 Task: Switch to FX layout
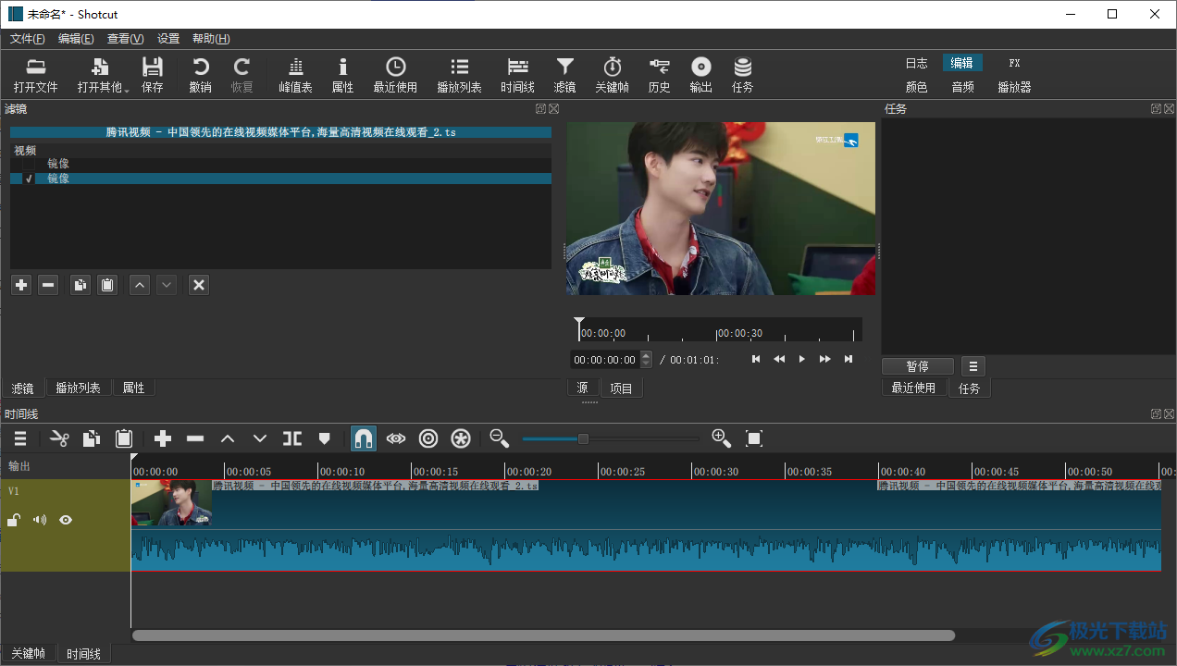pos(1014,63)
